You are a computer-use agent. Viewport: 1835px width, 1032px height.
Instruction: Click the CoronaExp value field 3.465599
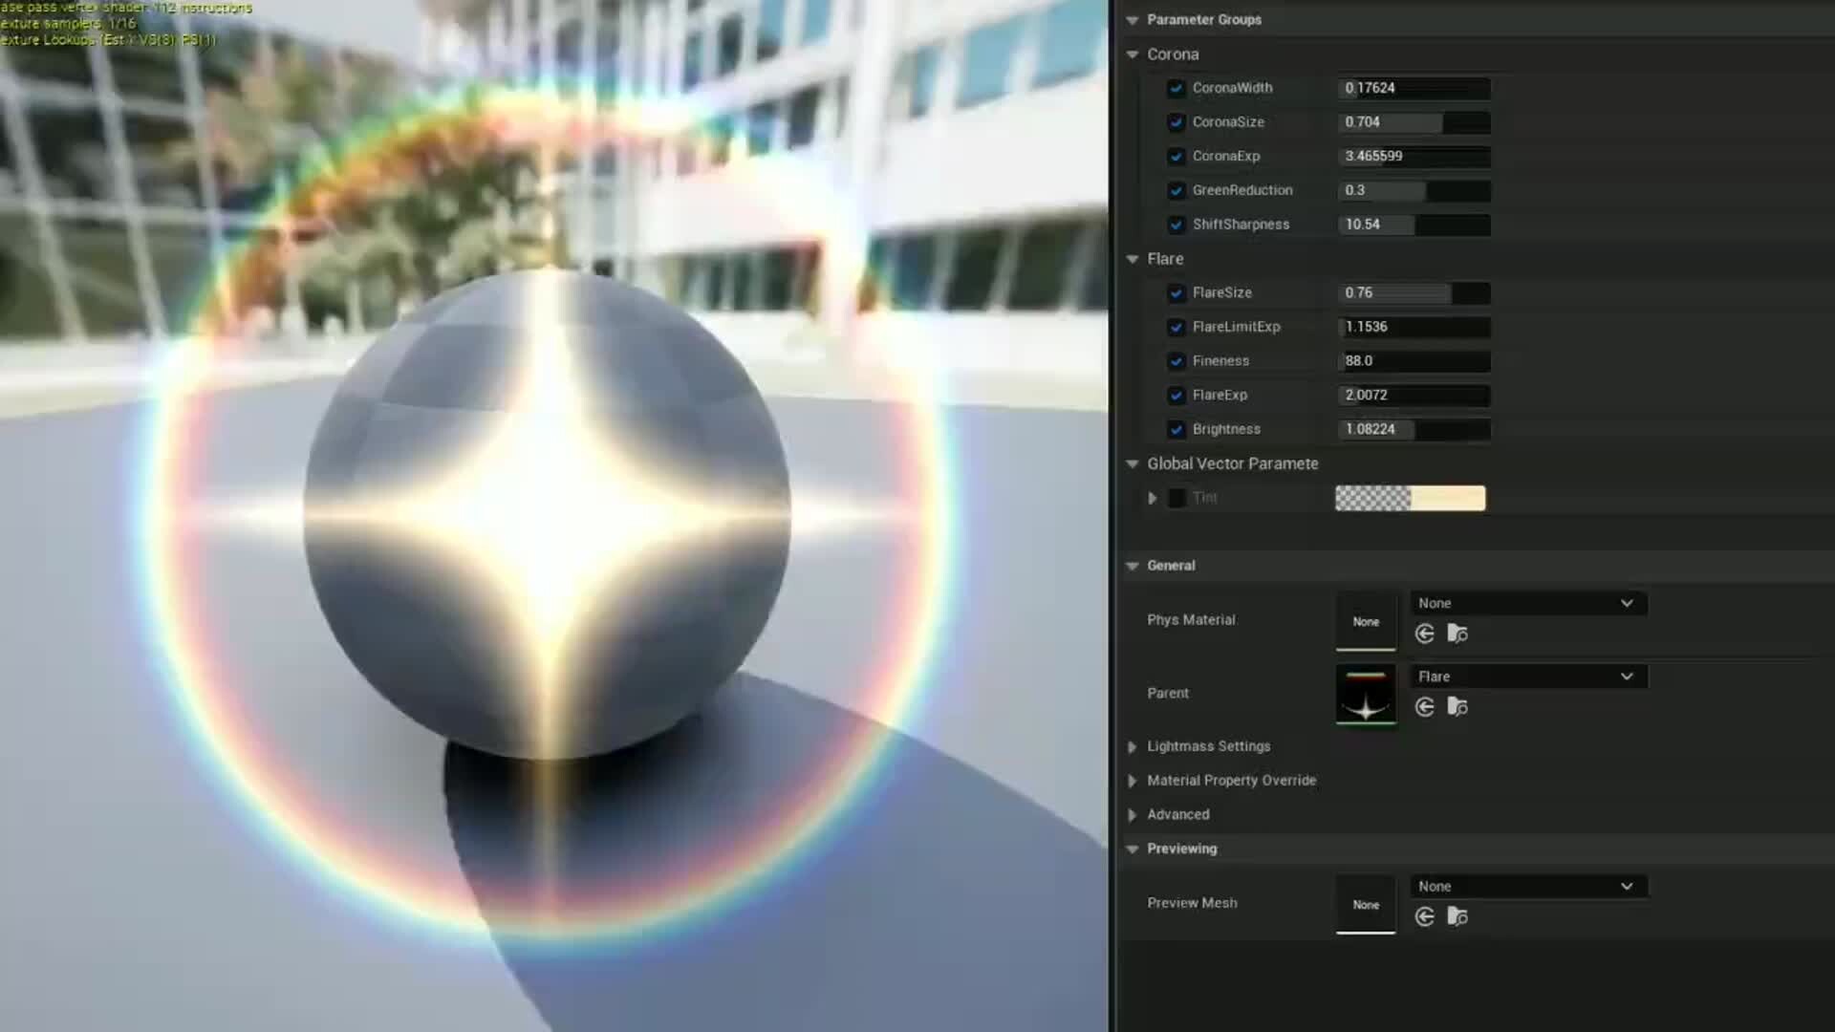(x=1414, y=156)
